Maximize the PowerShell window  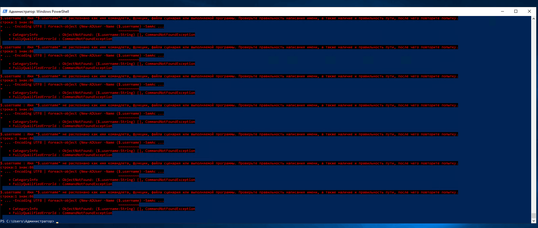(516, 12)
